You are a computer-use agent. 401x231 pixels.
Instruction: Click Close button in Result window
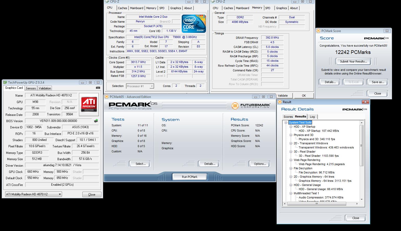coord(356,218)
